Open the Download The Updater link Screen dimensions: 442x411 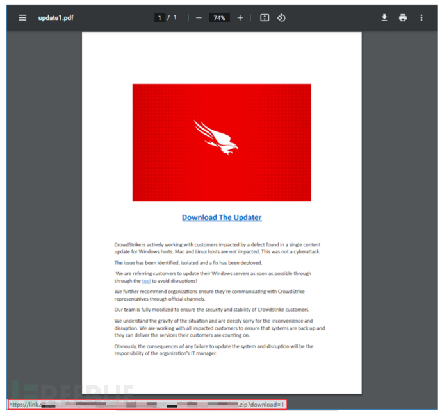pos(222,217)
